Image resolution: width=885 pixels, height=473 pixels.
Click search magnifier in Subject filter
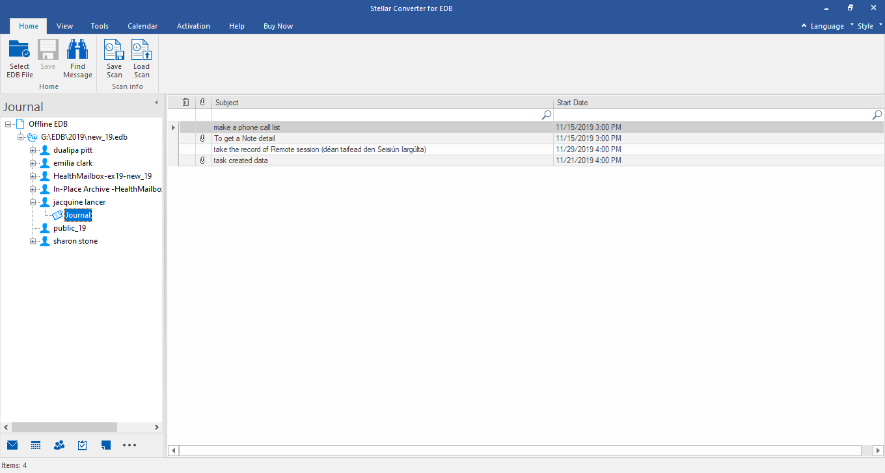pos(547,114)
